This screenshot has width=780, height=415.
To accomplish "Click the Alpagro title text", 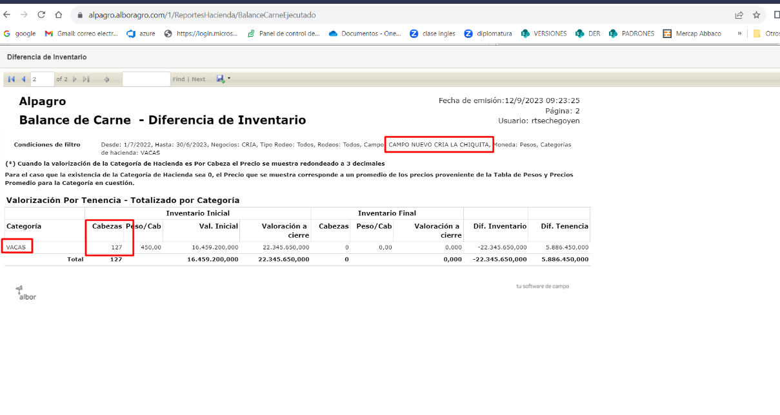I will tap(43, 102).
